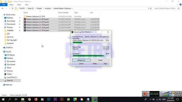Switch to WinRAR taskbar icon

tap(95, 99)
